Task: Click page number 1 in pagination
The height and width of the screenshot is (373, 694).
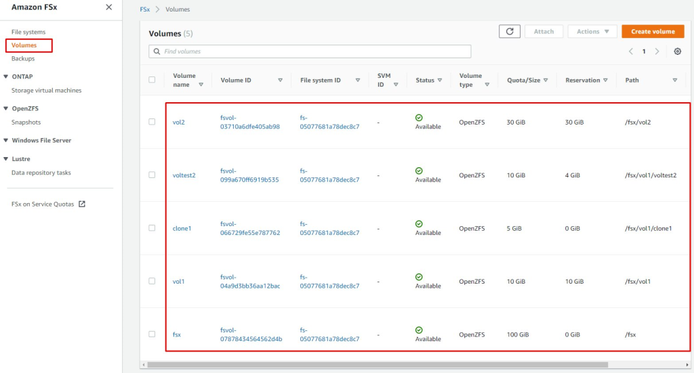Action: click(644, 51)
